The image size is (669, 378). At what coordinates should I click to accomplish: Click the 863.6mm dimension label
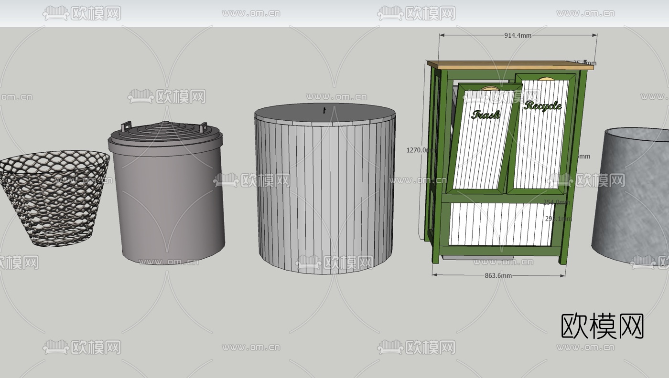pyautogui.click(x=498, y=275)
